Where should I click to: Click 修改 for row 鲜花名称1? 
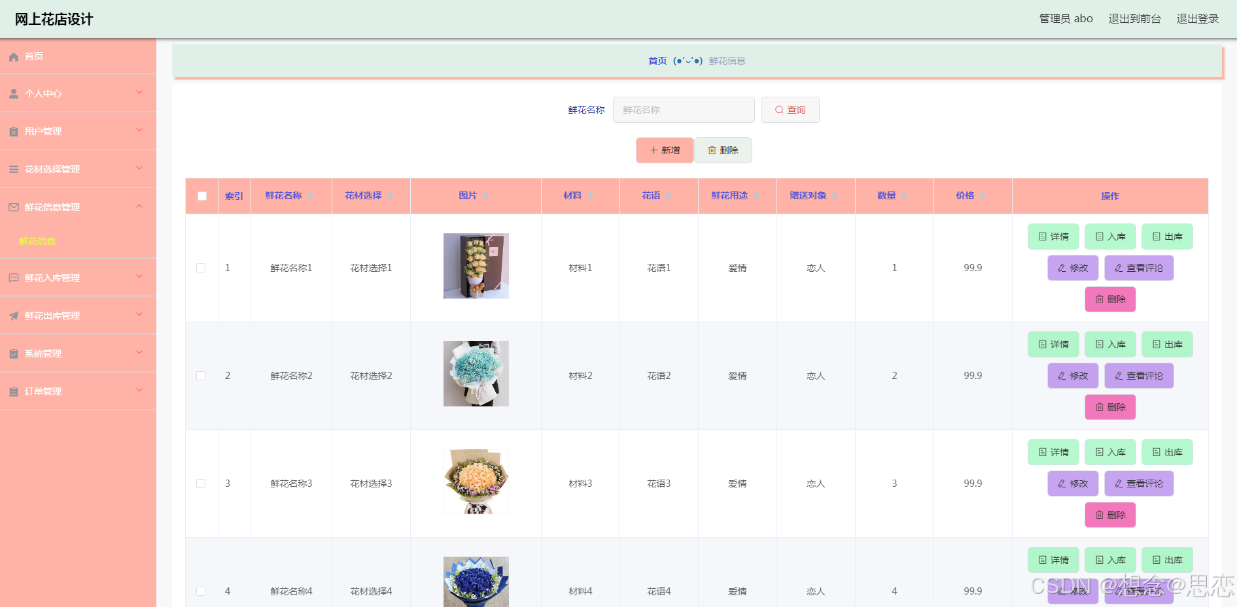coord(1073,268)
